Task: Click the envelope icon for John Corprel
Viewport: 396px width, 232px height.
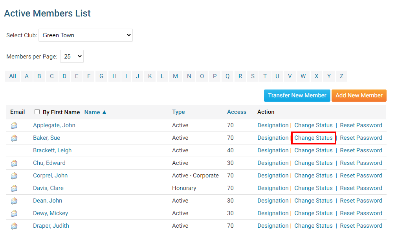Action: (x=14, y=176)
